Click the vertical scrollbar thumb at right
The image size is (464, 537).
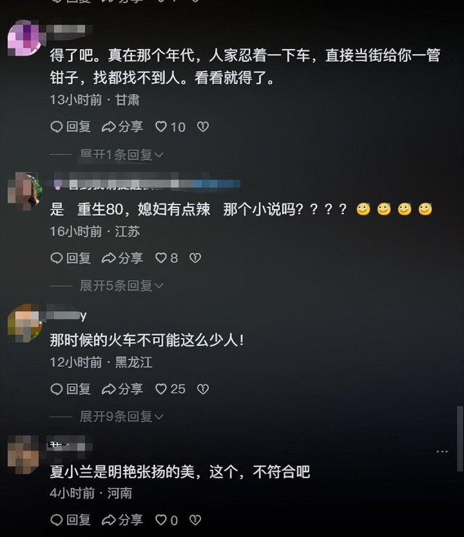coord(460,439)
